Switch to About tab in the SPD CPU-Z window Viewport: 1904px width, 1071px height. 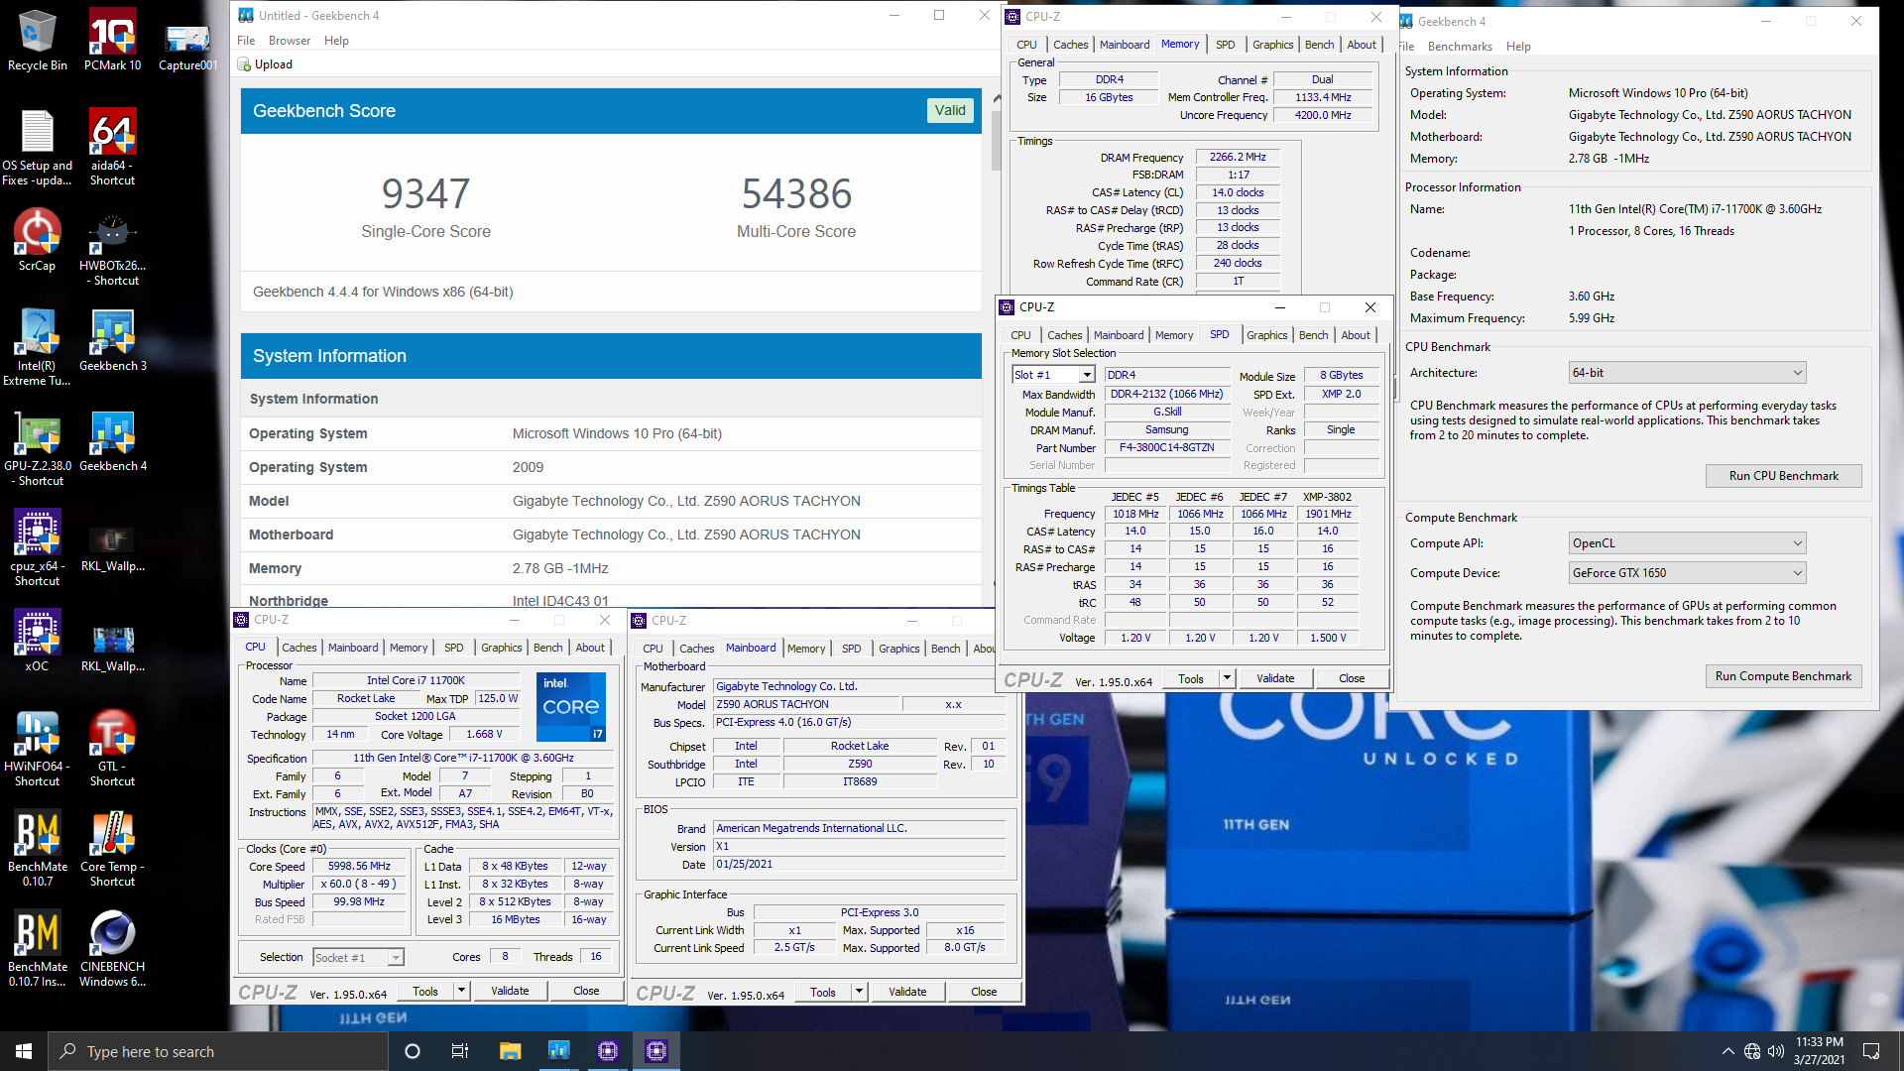click(1356, 335)
